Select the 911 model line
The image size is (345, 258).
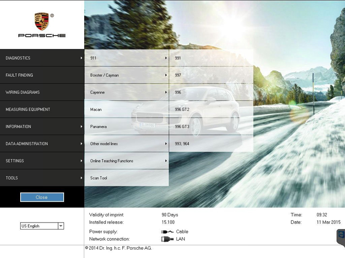click(x=127, y=58)
